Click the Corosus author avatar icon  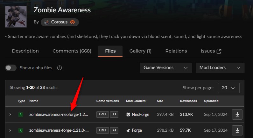[x=46, y=22]
